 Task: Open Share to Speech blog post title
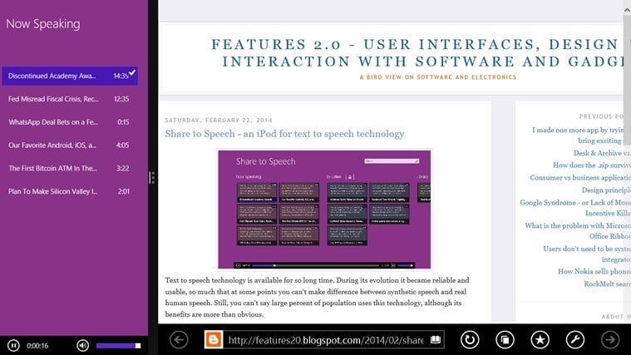click(x=284, y=134)
